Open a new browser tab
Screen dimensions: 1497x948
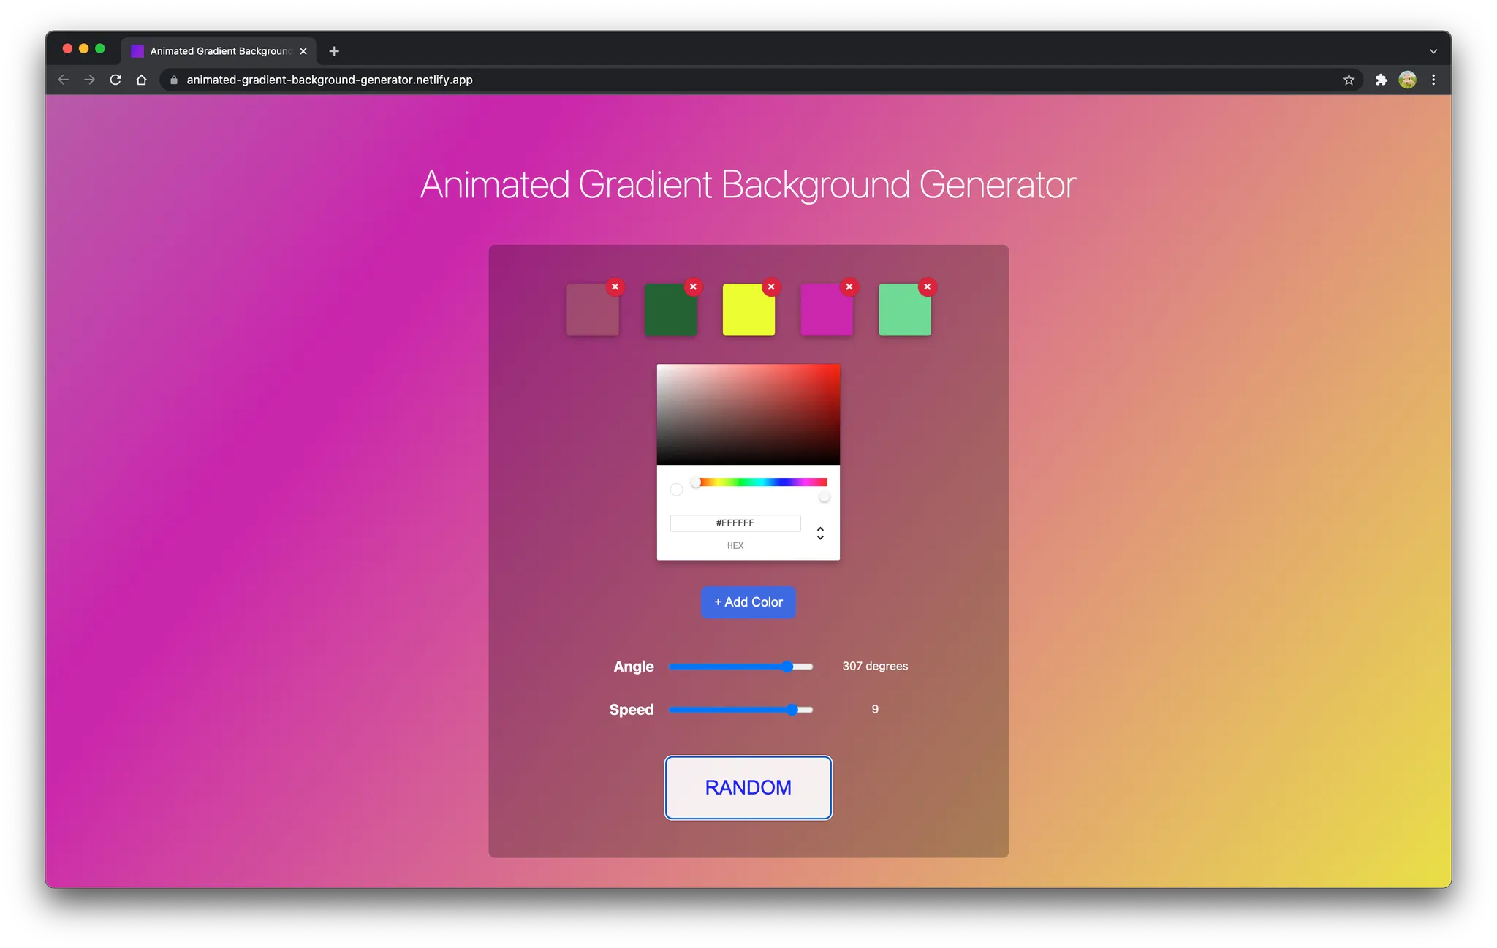pos(334,51)
